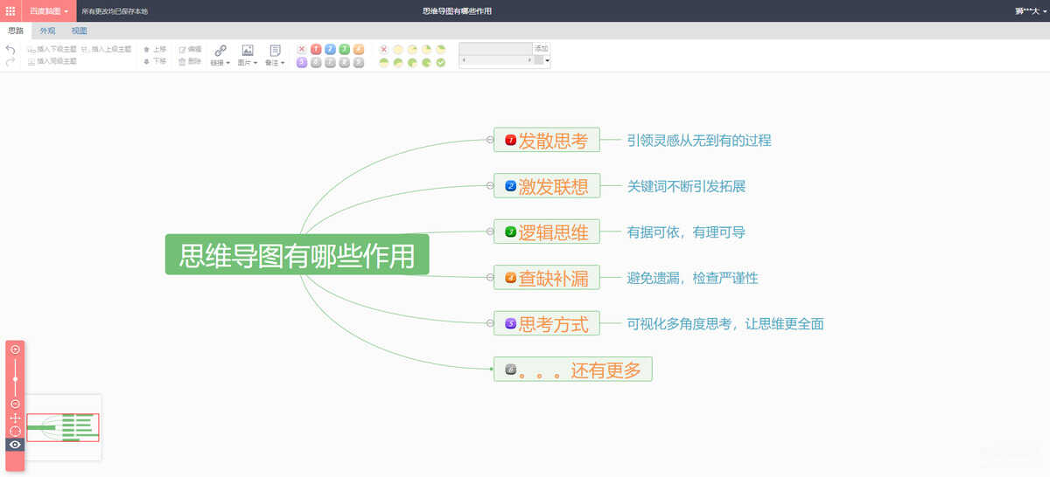This screenshot has width=1050, height=477.
Task: Set progress to not started
Action: pyautogui.click(x=397, y=49)
